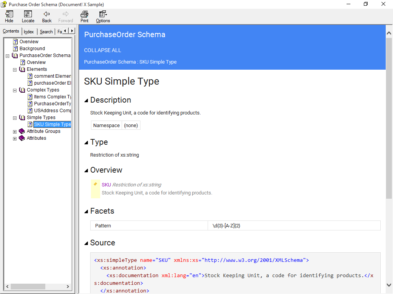This screenshot has width=393, height=294.
Task: Maximize or restore the help window
Action: tap(366, 4)
